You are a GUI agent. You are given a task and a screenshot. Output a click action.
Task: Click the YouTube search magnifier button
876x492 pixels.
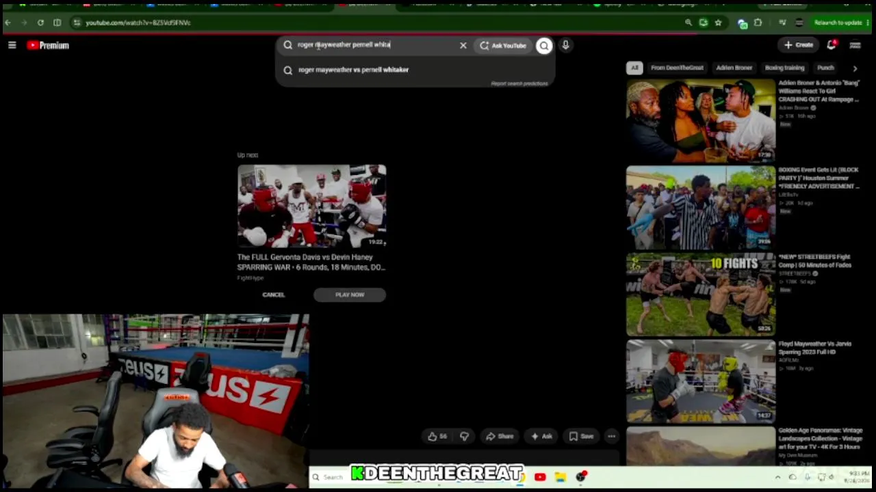pos(544,45)
